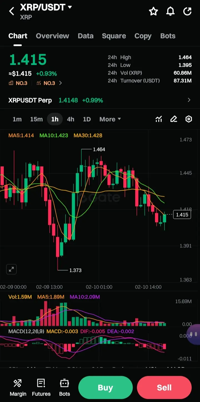
Task: Open Futures trading
Action: tap(41, 388)
